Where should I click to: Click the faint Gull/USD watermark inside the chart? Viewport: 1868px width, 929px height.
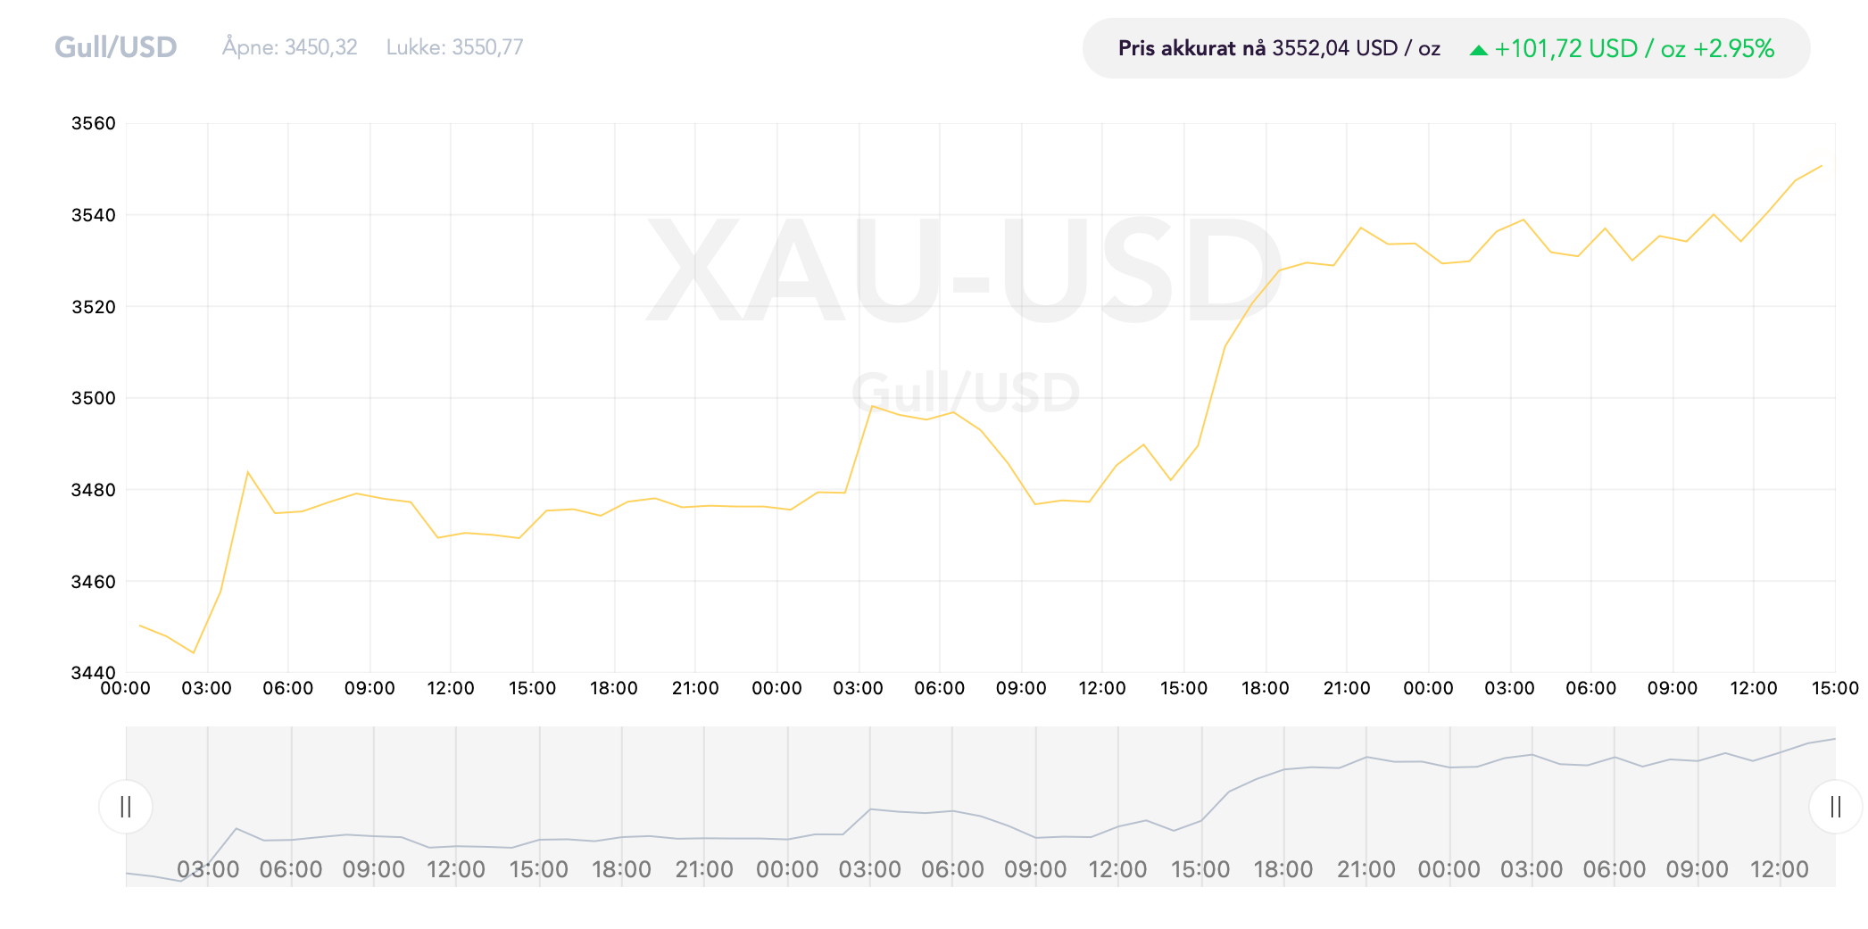[966, 393]
